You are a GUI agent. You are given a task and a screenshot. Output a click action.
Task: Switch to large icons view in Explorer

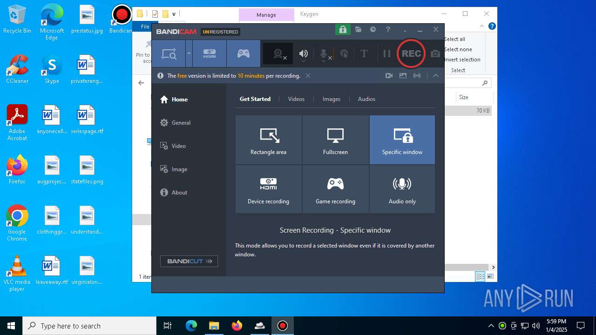[490, 276]
